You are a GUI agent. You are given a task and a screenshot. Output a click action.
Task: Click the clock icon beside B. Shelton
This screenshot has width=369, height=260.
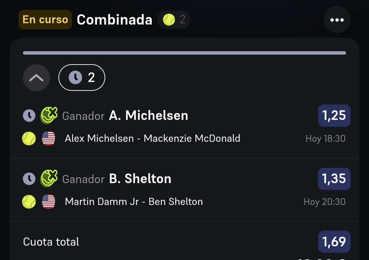(29, 179)
